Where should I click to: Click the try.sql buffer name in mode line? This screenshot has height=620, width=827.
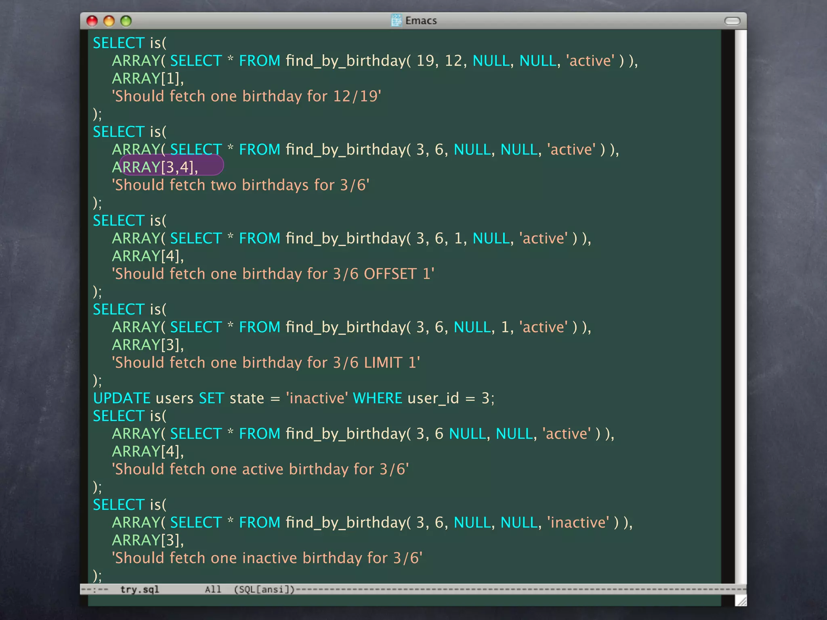click(140, 589)
